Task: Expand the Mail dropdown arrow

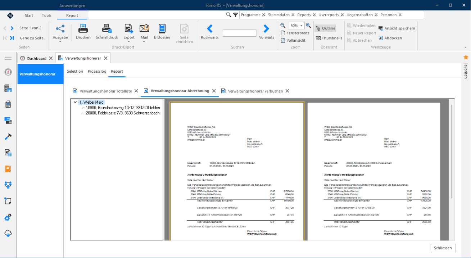Action: [x=144, y=41]
